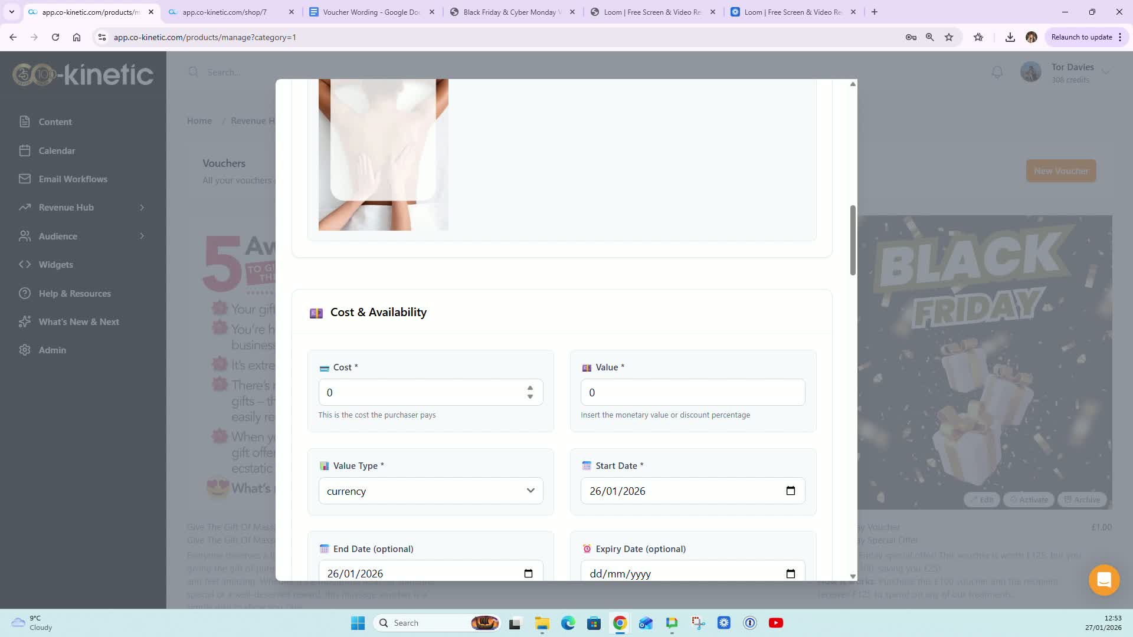The width and height of the screenshot is (1133, 637).
Task: Open the tab search dropdown
Action: click(12, 12)
